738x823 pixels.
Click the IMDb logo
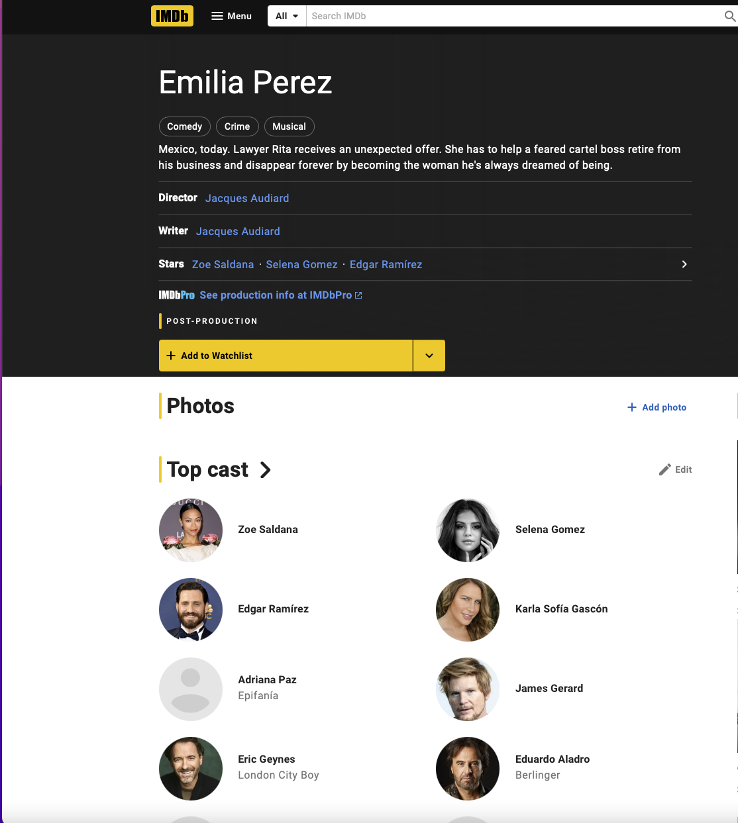172,16
